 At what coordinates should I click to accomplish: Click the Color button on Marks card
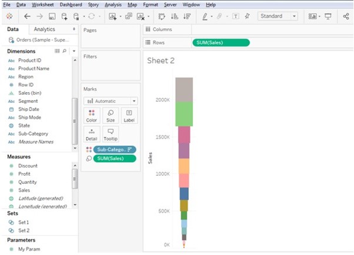pyautogui.click(x=91, y=116)
